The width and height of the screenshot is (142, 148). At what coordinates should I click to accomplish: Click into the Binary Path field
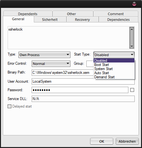point(63,73)
